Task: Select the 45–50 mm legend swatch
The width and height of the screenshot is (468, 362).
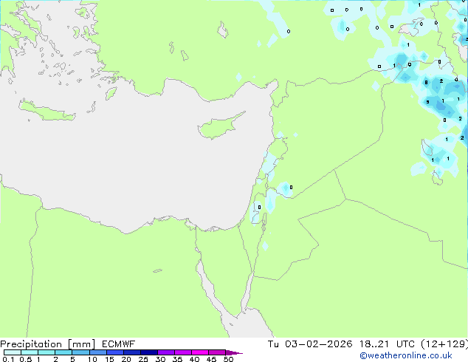Action: [x=216, y=352]
